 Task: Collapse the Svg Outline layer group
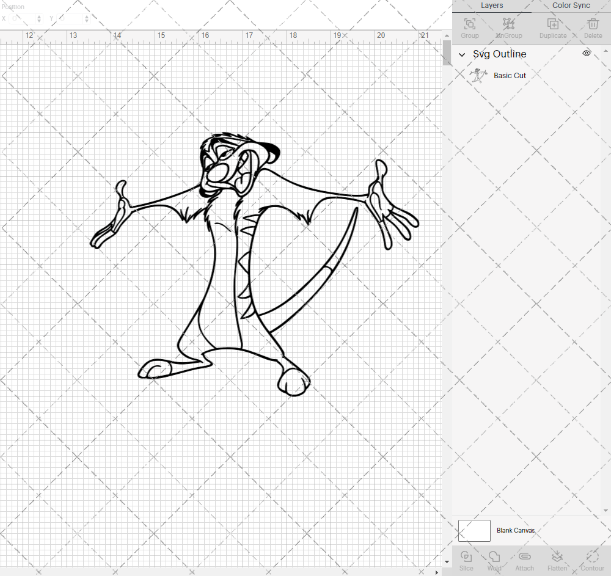(x=463, y=54)
